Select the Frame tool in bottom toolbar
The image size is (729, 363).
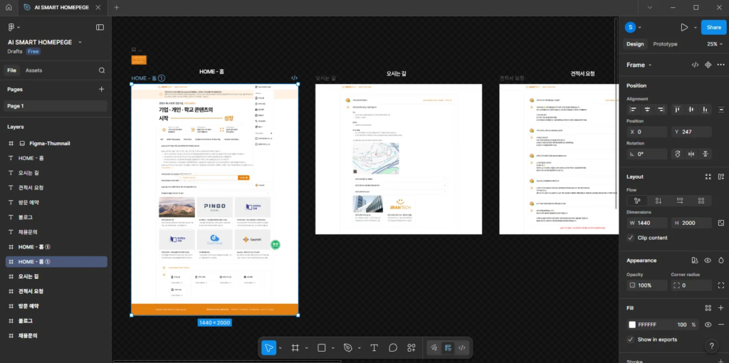click(x=295, y=347)
